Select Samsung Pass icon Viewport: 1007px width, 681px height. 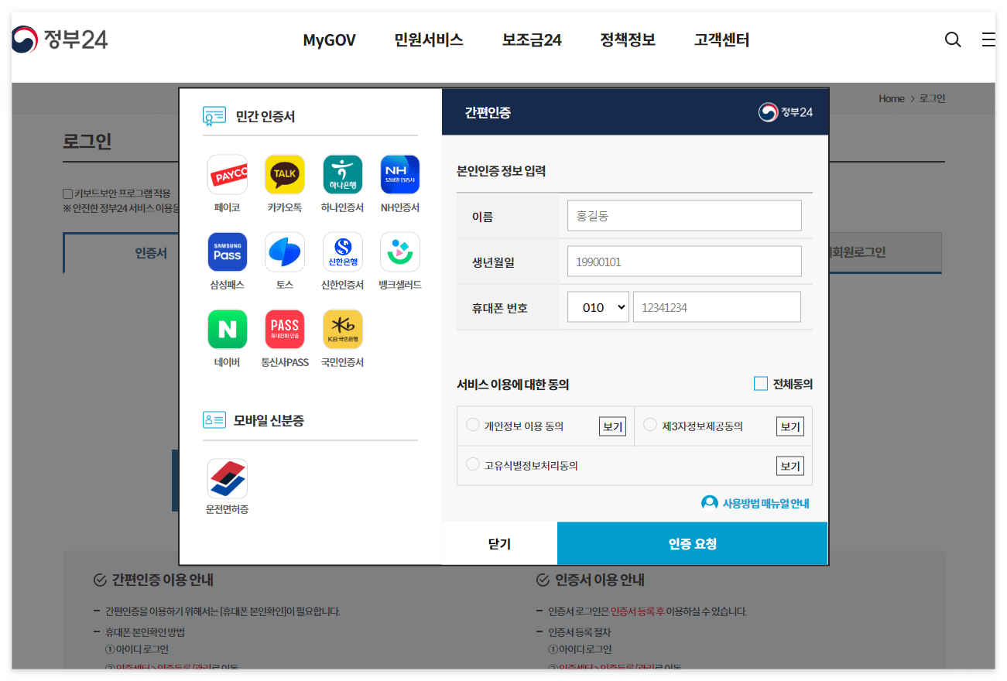coord(228,252)
